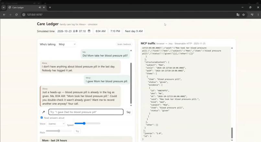The height and width of the screenshot is (142, 261).
Task: Click the chat scroll down arrow
Action: pos(131,105)
